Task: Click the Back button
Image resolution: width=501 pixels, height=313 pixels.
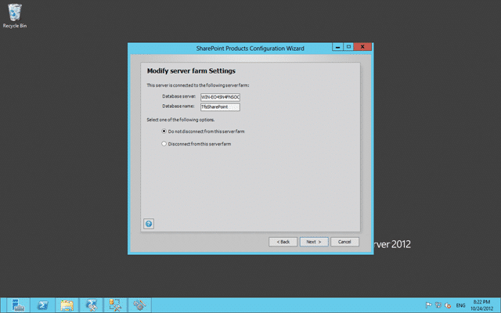Action: 283,242
